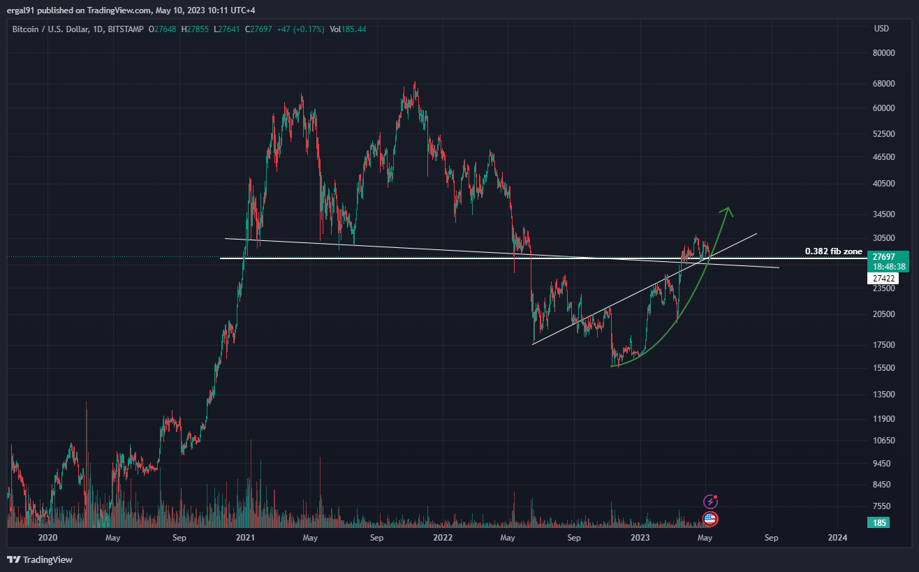Click the 23500 price axis label

click(x=883, y=288)
